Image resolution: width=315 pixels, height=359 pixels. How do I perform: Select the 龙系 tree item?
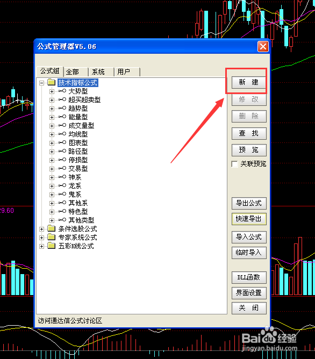click(x=75, y=186)
